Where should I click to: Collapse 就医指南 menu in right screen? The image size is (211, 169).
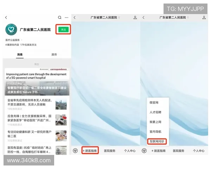point(159,151)
